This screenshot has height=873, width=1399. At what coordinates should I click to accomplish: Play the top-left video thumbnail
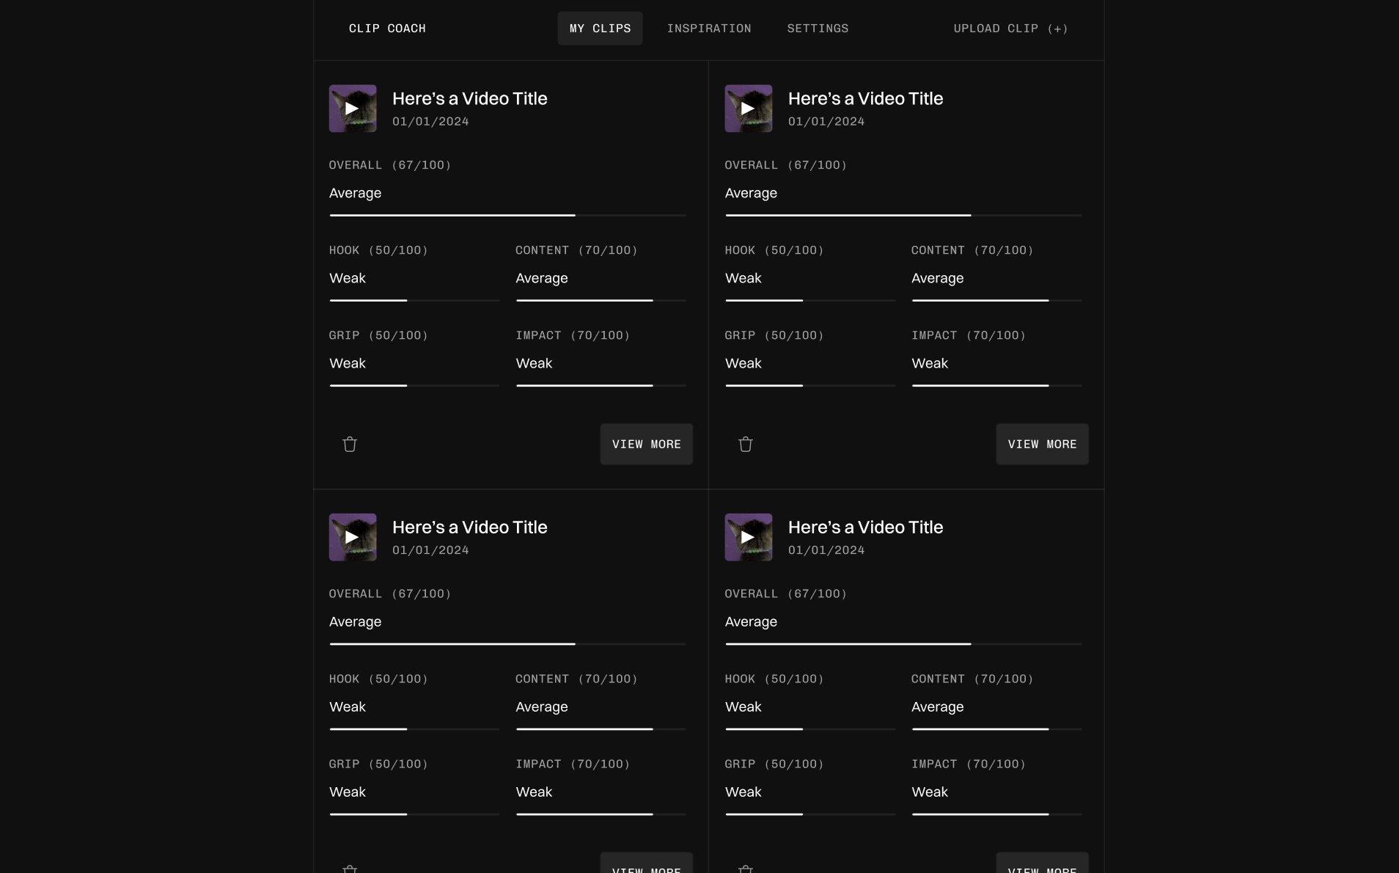(x=353, y=109)
